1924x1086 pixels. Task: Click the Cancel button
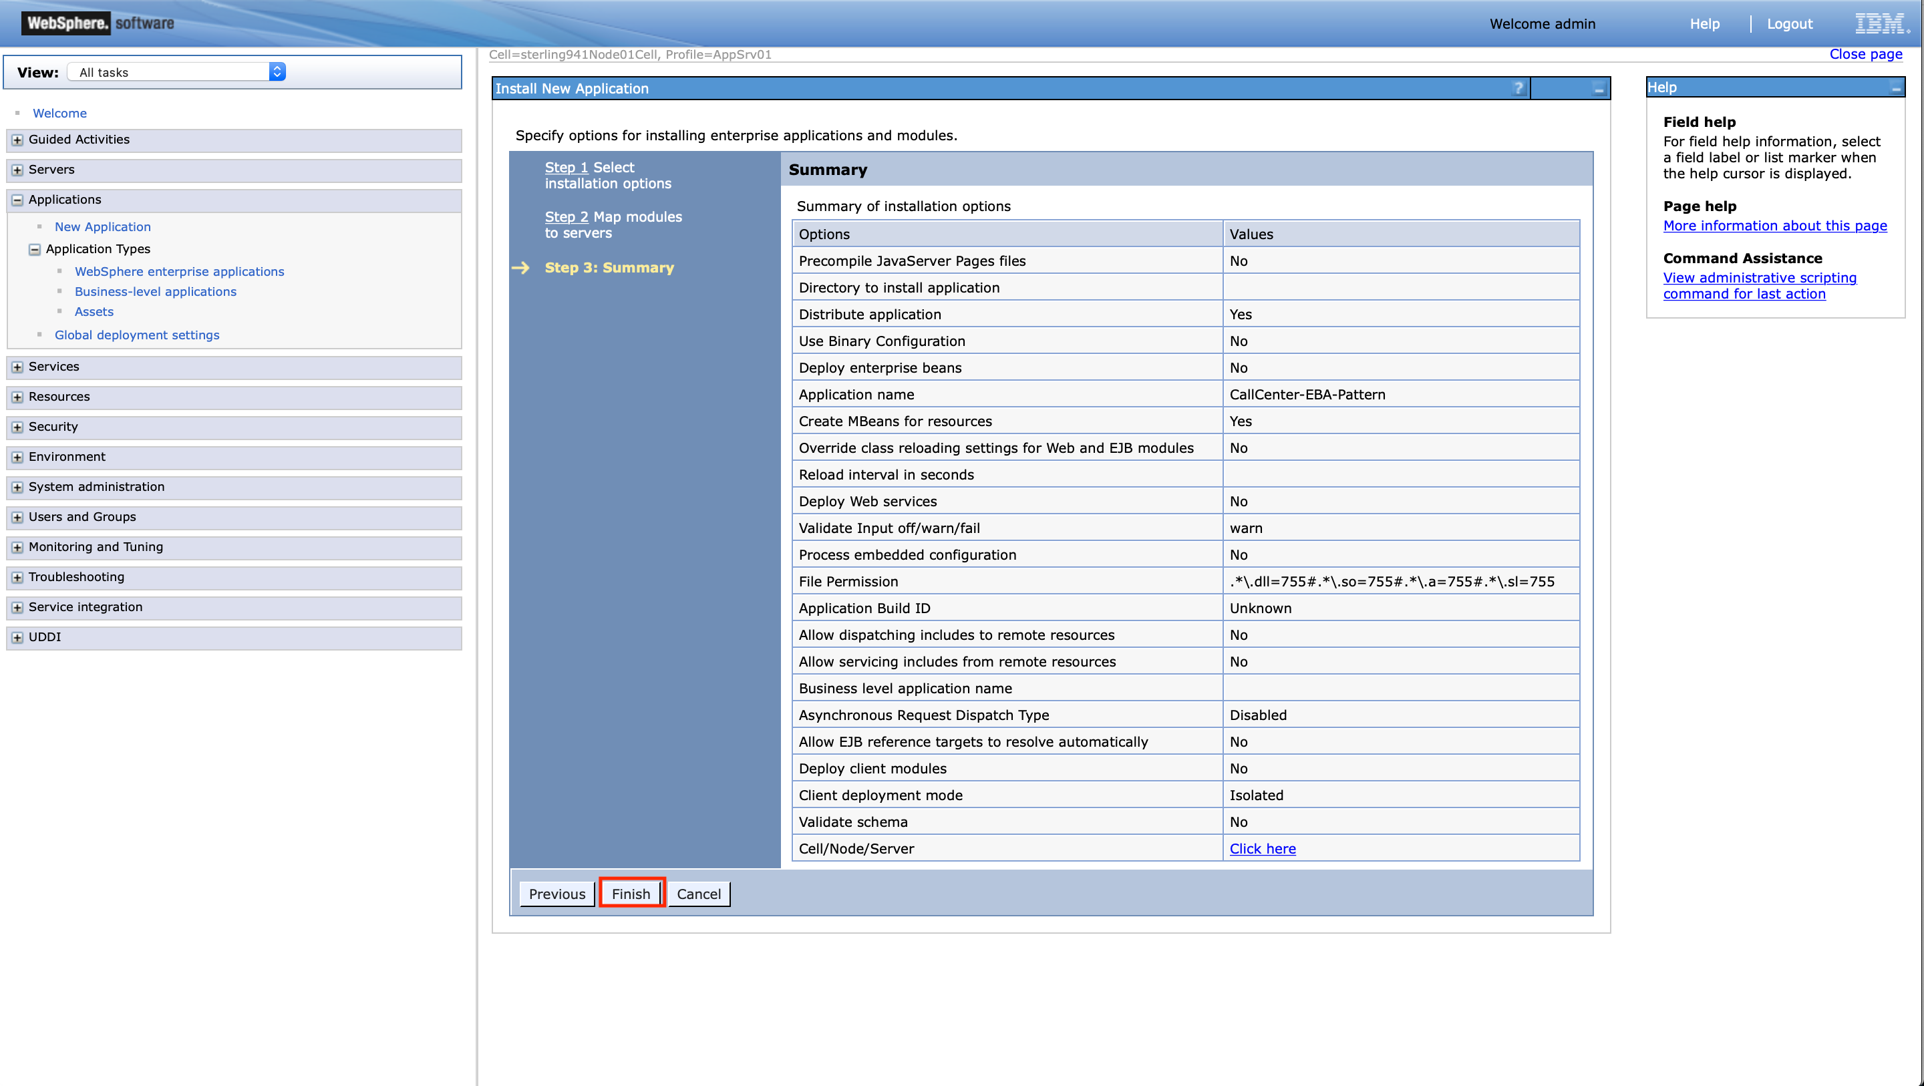tap(697, 893)
